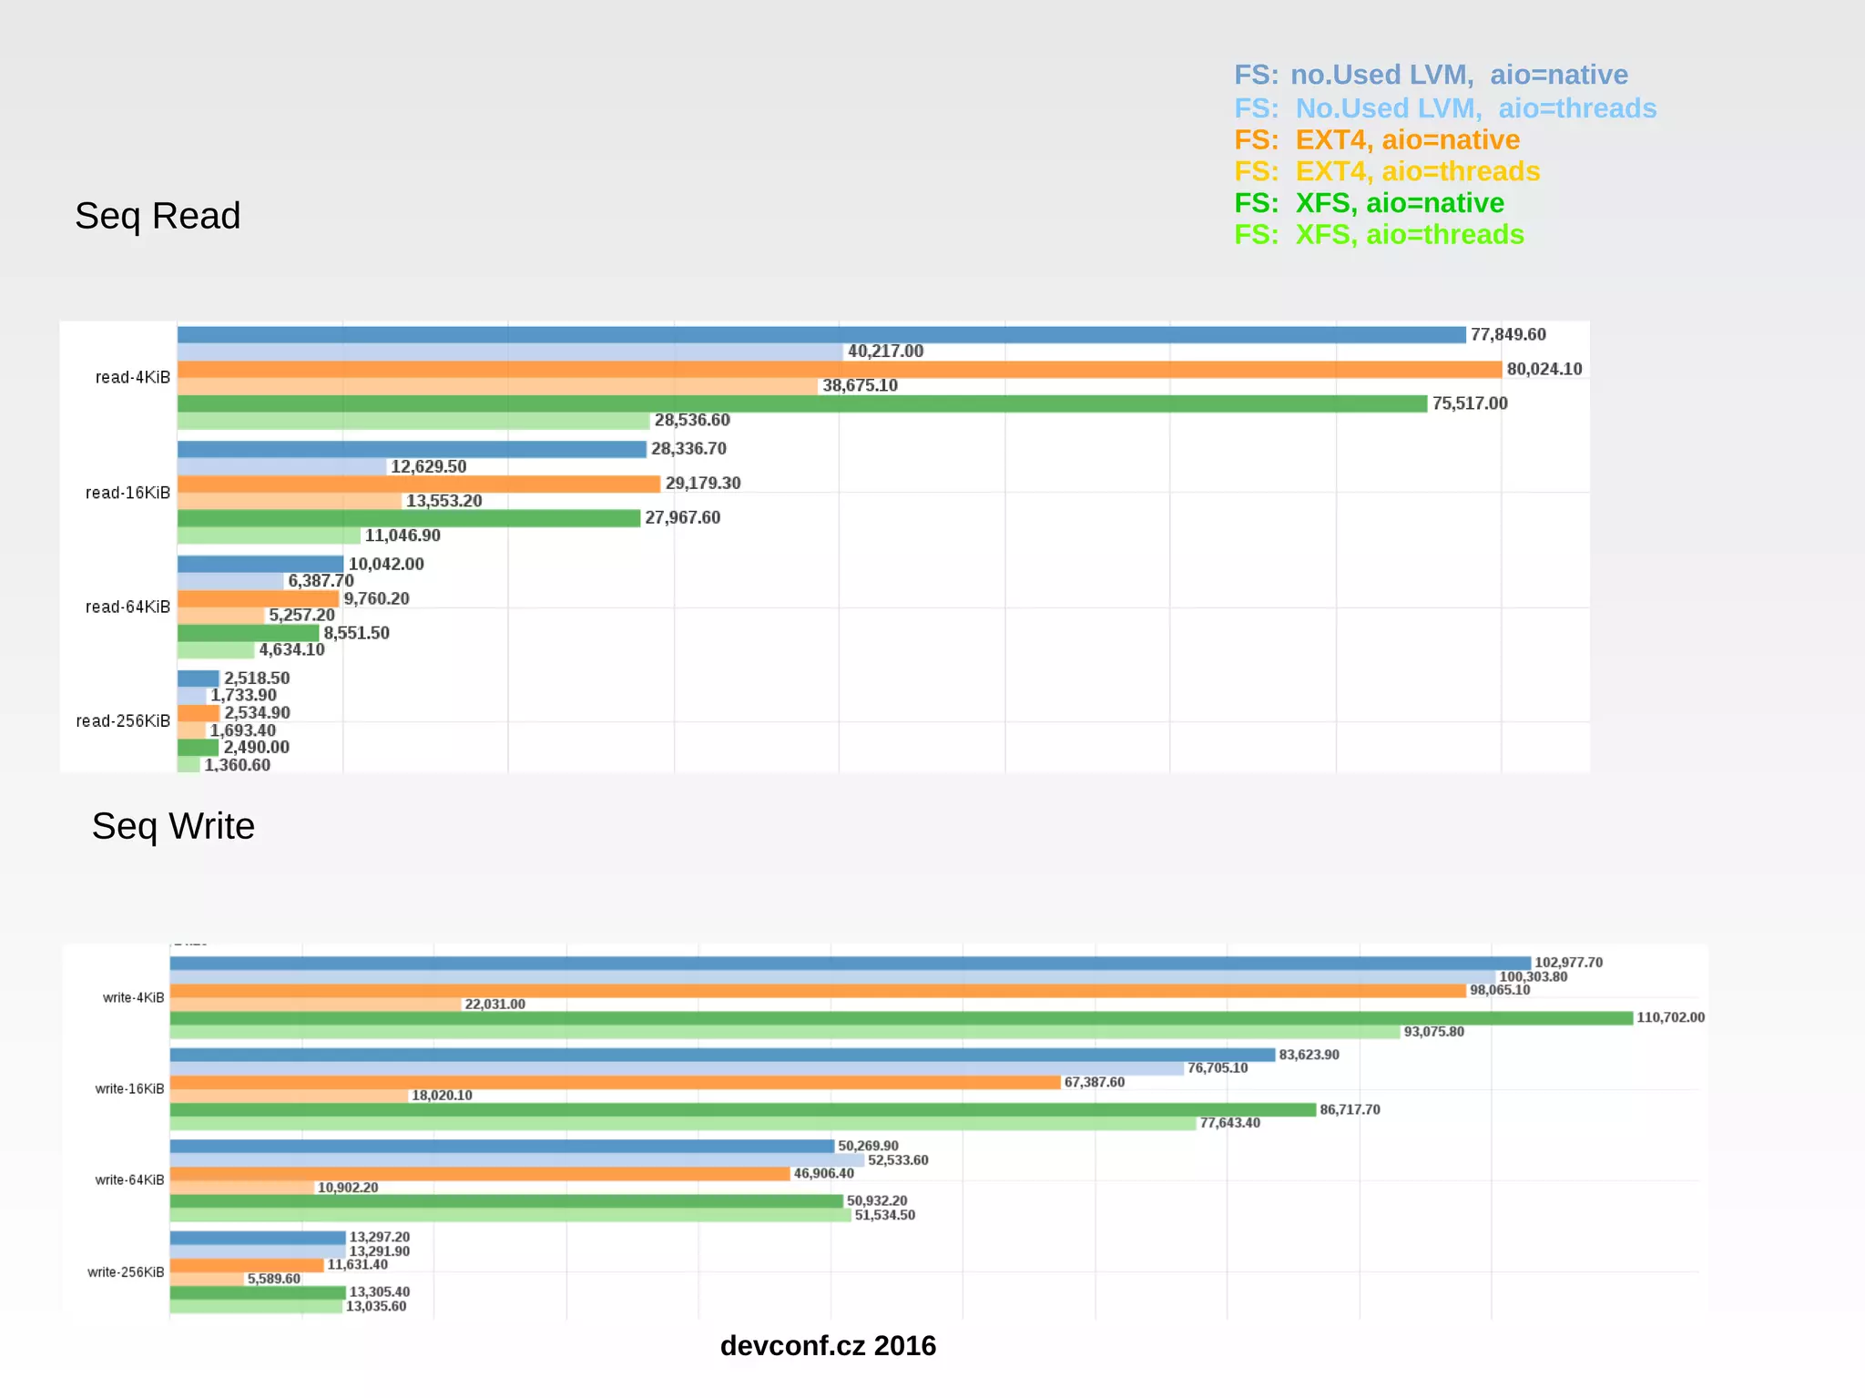The height and width of the screenshot is (1398, 1865).
Task: Select legend entry 'No.Used LVM, aio=threads'
Action: click(x=1445, y=108)
